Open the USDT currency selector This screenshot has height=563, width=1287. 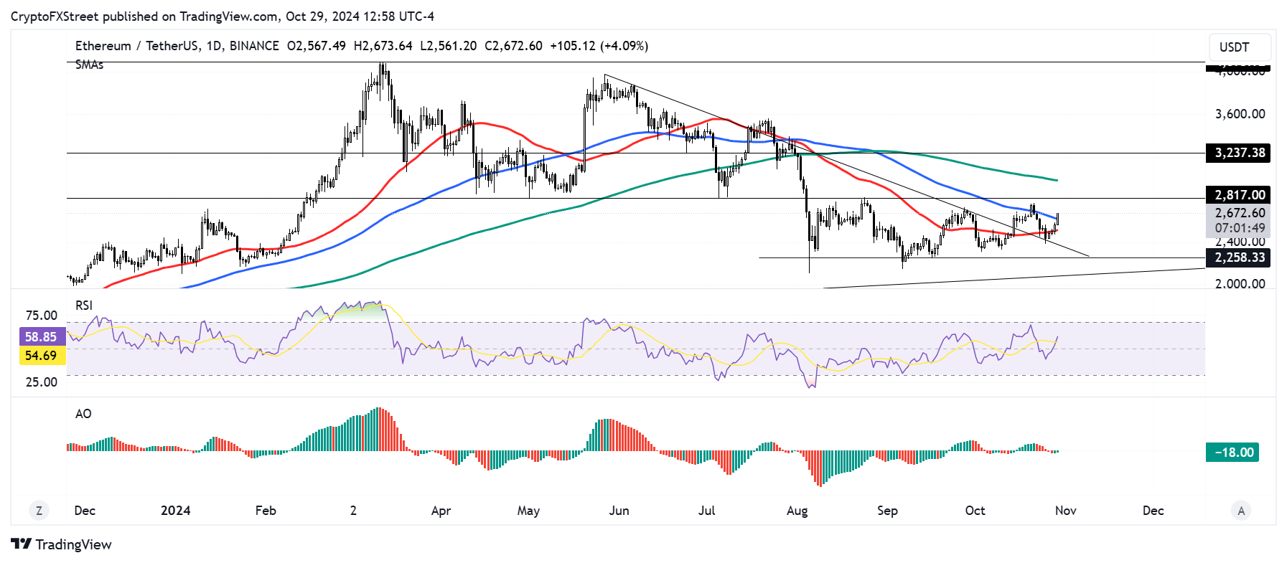point(1240,47)
